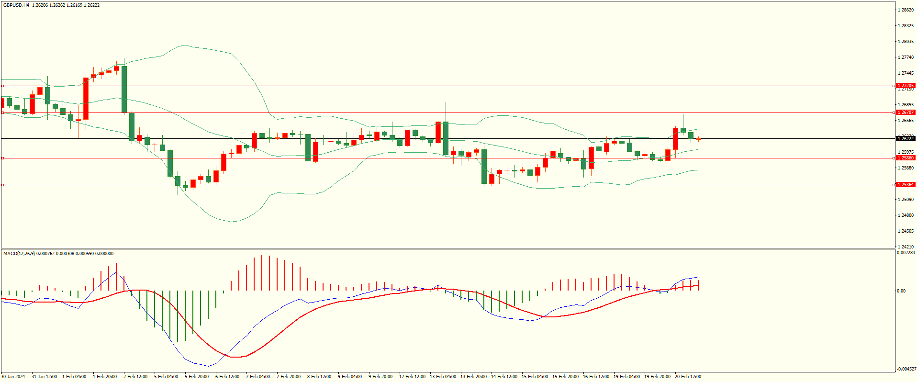Click the MACD 0.00 scale level
This screenshot has height=382, width=917.
point(901,291)
